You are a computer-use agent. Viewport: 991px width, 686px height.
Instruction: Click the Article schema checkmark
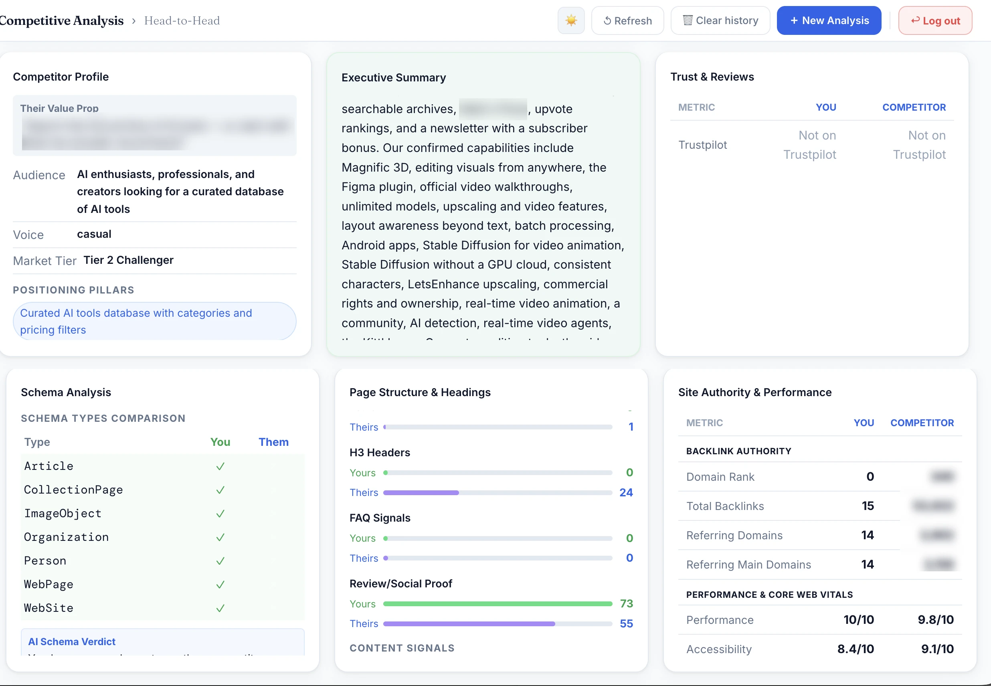point(220,466)
